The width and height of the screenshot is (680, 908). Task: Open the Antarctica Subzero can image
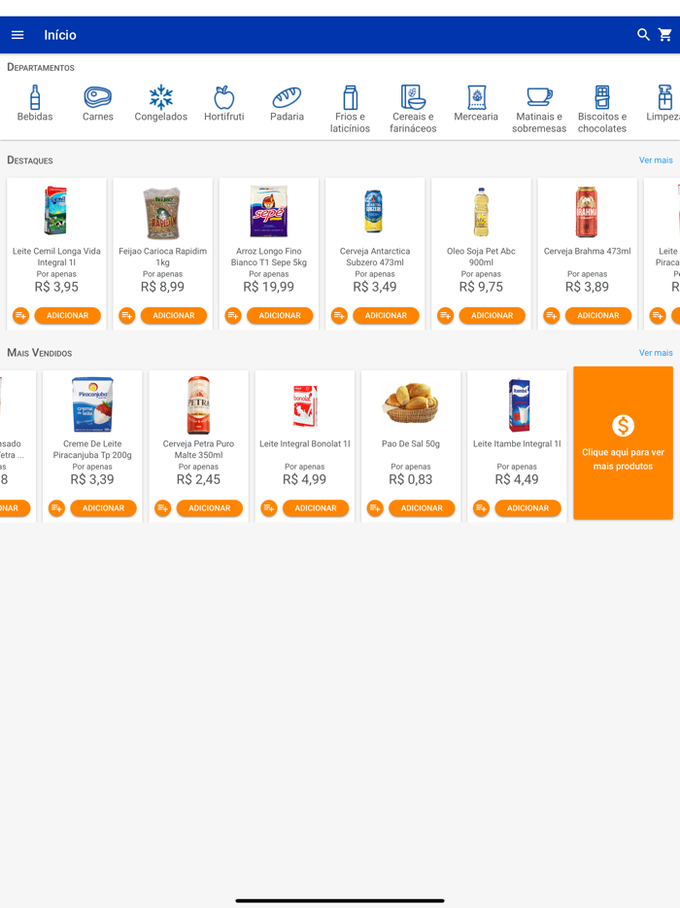pos(374,211)
